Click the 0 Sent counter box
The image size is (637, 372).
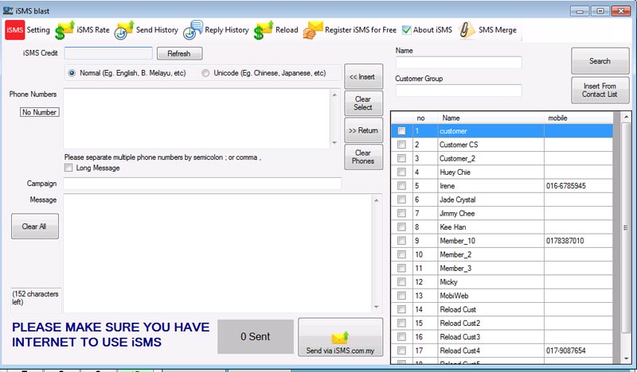[256, 336]
